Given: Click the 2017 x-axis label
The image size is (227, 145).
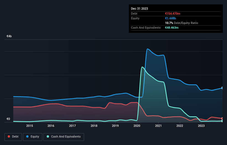Looking at the screenshot, I should pos(72,126).
